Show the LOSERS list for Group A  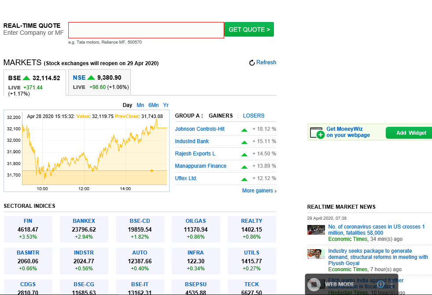(x=254, y=116)
